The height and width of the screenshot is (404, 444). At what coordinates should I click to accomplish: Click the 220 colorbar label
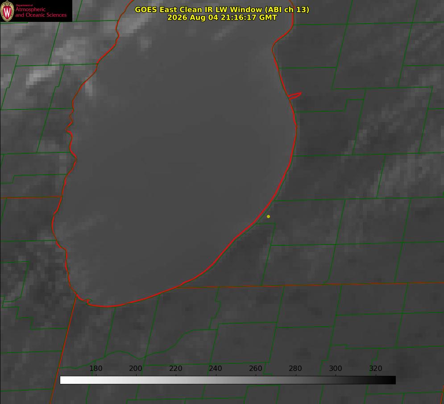click(175, 368)
